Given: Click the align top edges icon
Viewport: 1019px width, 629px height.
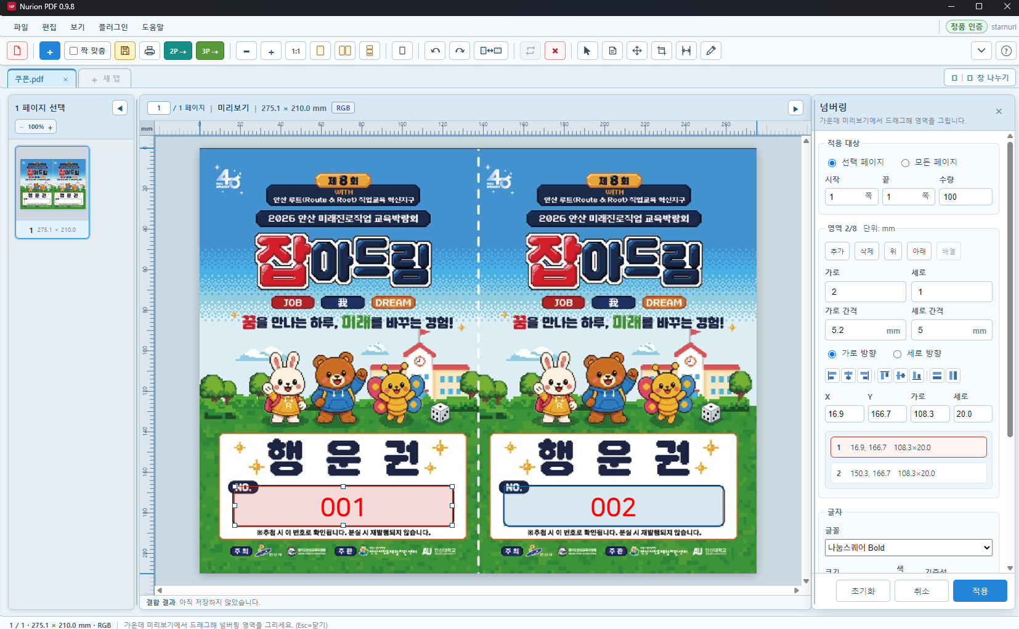Looking at the screenshot, I should click(x=885, y=376).
